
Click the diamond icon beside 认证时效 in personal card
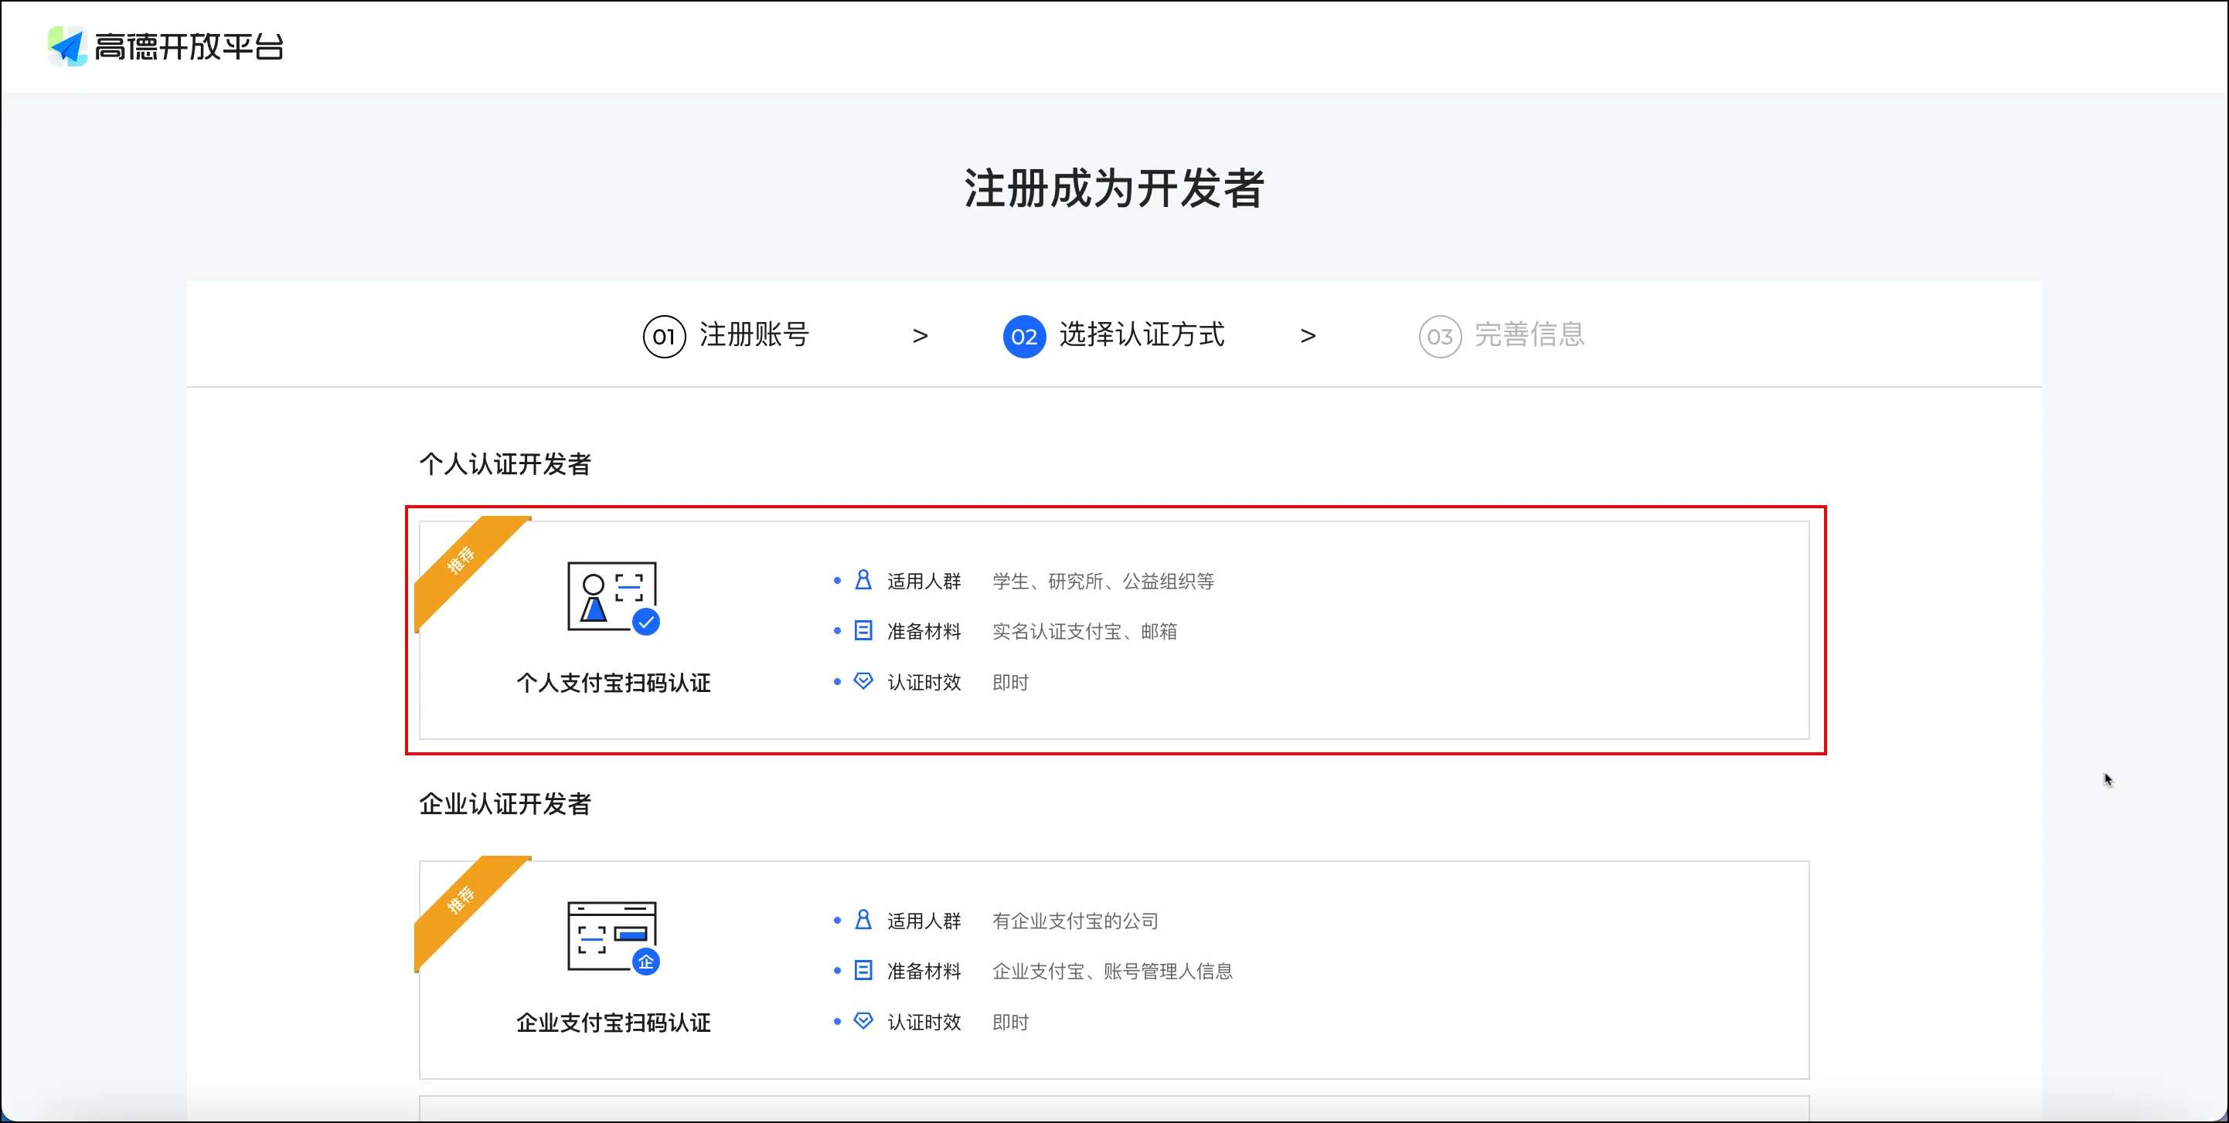[x=863, y=681]
